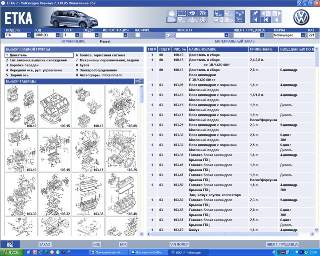Image resolution: width=320 pixels, height=256 pixels.
Task: Select group 3 Коробка передач
Action: click(39, 65)
